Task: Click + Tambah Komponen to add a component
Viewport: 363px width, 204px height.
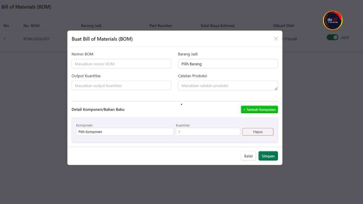Action: coord(259,109)
